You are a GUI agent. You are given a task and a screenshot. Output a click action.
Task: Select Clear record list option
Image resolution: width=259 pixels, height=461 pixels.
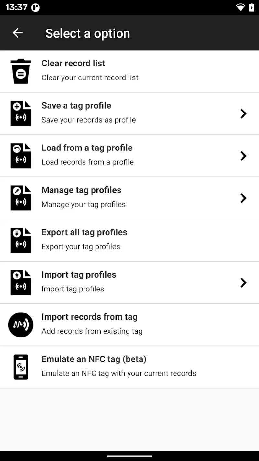pos(73,63)
